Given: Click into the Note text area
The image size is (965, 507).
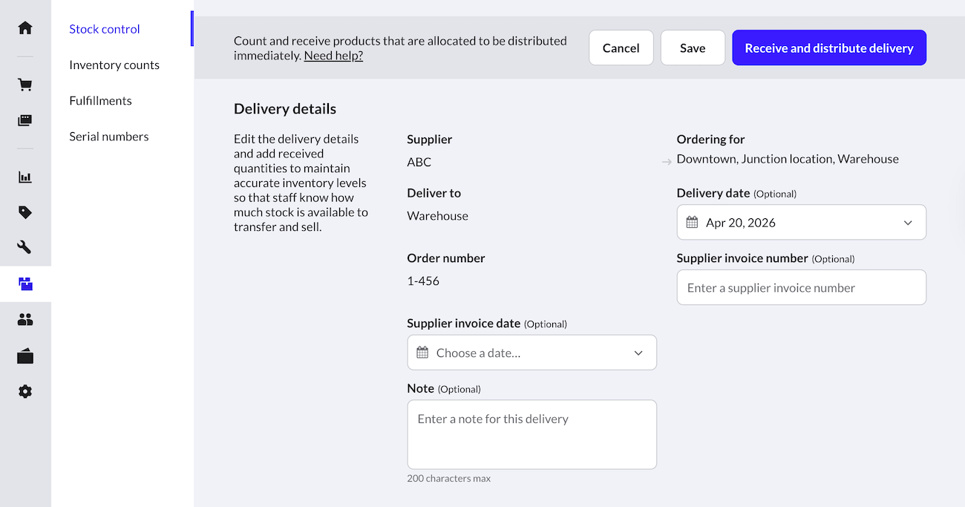Looking at the screenshot, I should click(x=532, y=434).
